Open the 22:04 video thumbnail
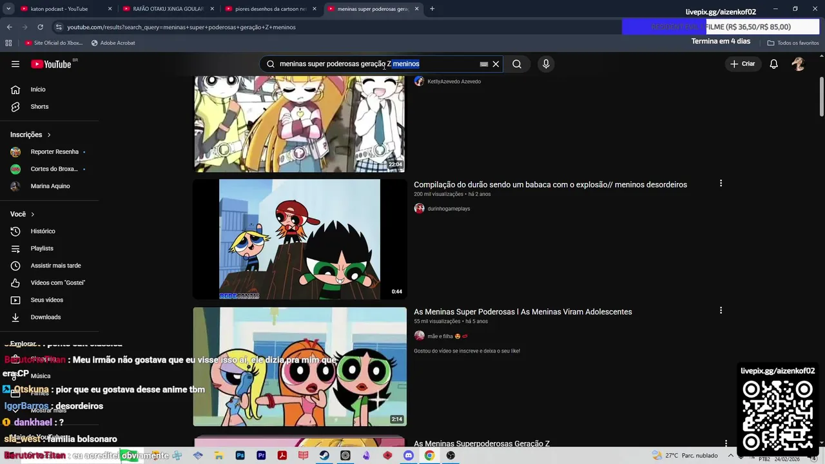 tap(300, 124)
